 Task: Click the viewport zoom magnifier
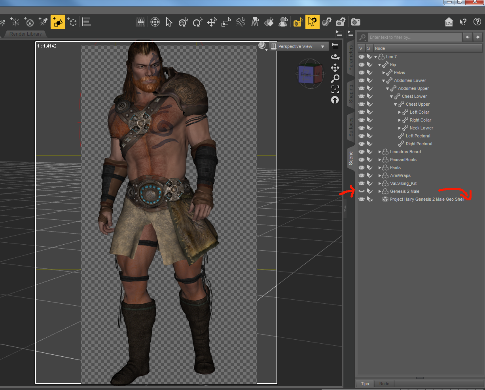335,78
